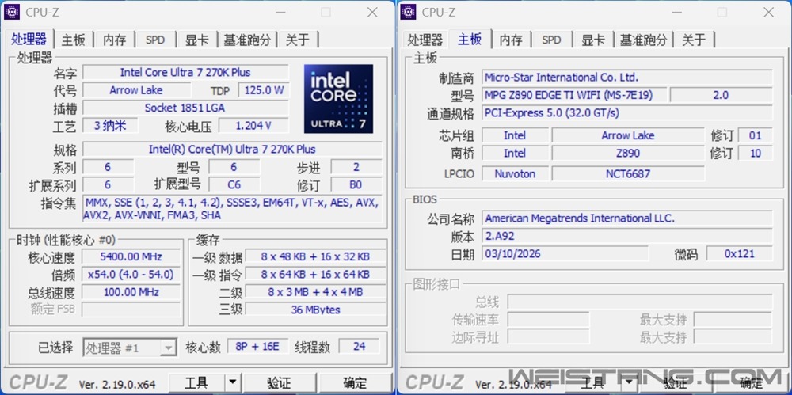Click the 工具 button in right window

tap(592, 382)
